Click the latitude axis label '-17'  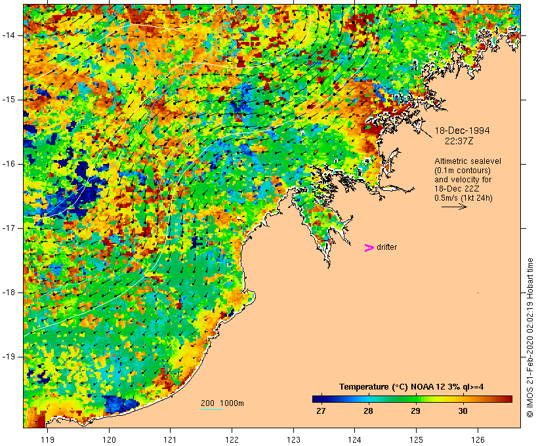click(9, 228)
